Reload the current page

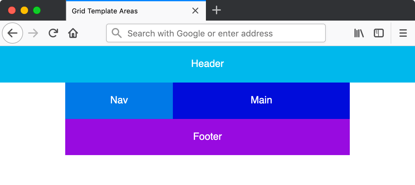click(x=53, y=33)
